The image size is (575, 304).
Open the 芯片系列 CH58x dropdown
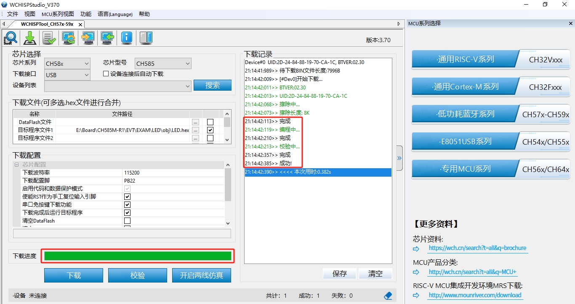click(68, 64)
